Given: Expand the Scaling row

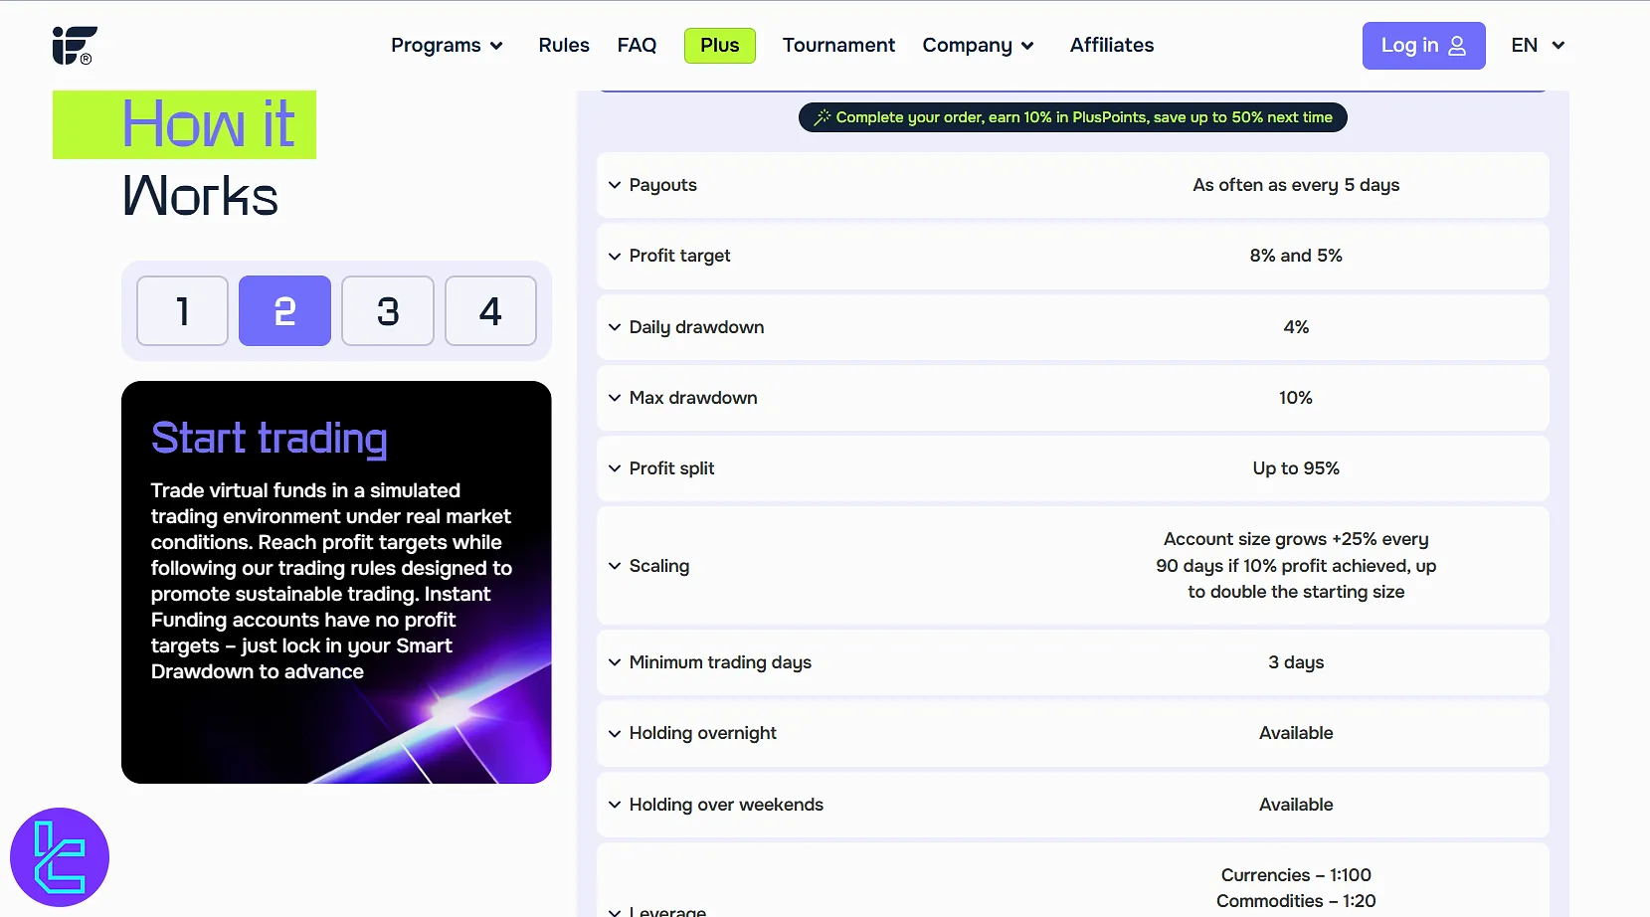Looking at the screenshot, I should [x=613, y=566].
